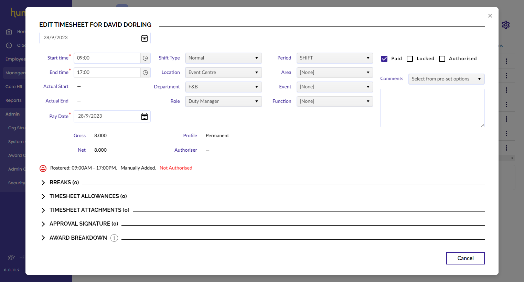The image size is (524, 282).
Task: Select the Clock icon in the sidebar
Action: [x=9, y=45]
